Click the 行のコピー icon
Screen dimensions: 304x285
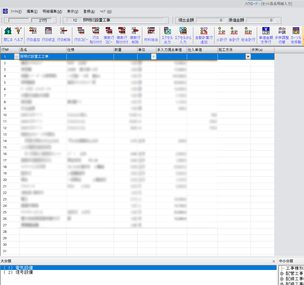[x=81, y=31]
